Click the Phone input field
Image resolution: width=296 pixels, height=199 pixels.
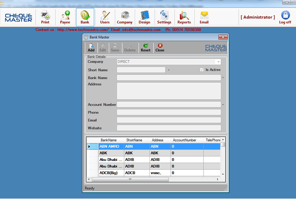click(x=169, y=112)
